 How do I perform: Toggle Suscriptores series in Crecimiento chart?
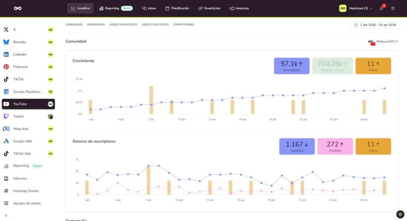pyautogui.click(x=291, y=66)
